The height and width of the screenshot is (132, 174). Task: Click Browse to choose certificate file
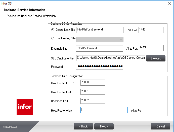[156, 58]
